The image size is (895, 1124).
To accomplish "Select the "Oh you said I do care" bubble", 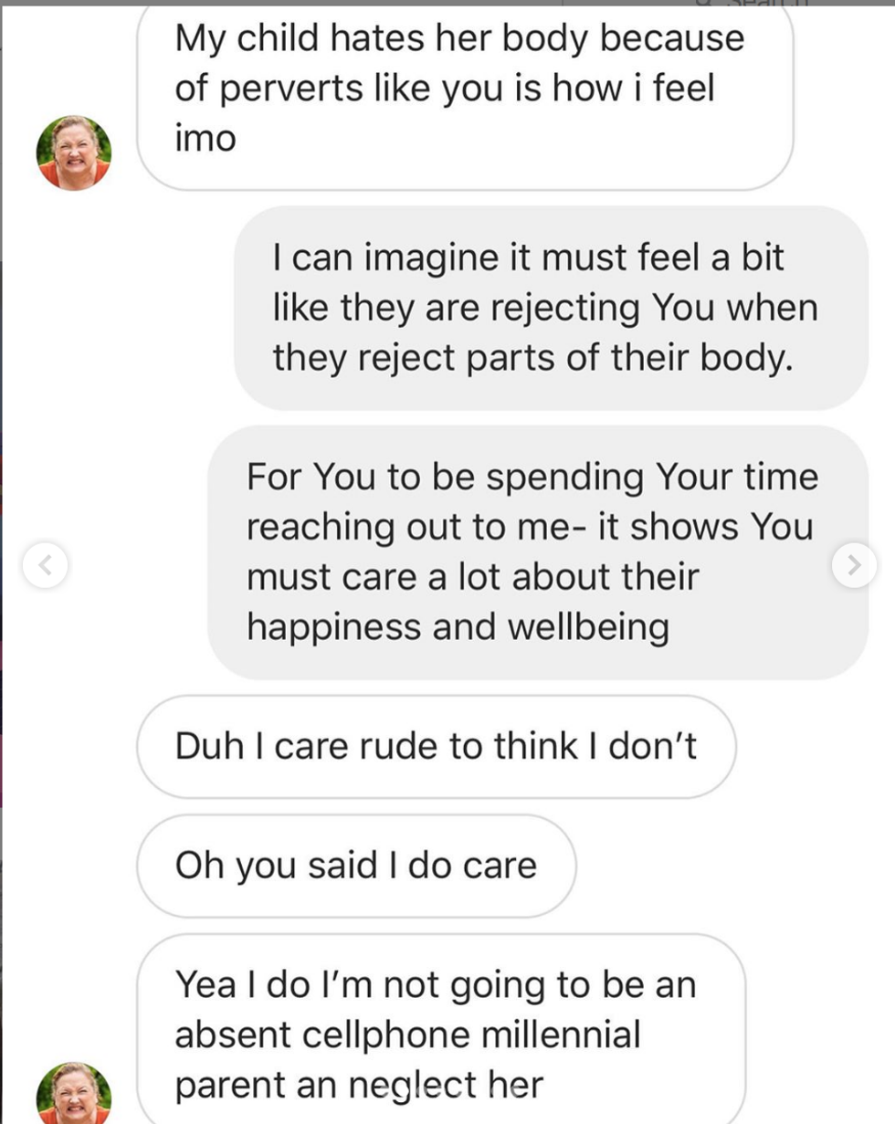I will [x=356, y=865].
